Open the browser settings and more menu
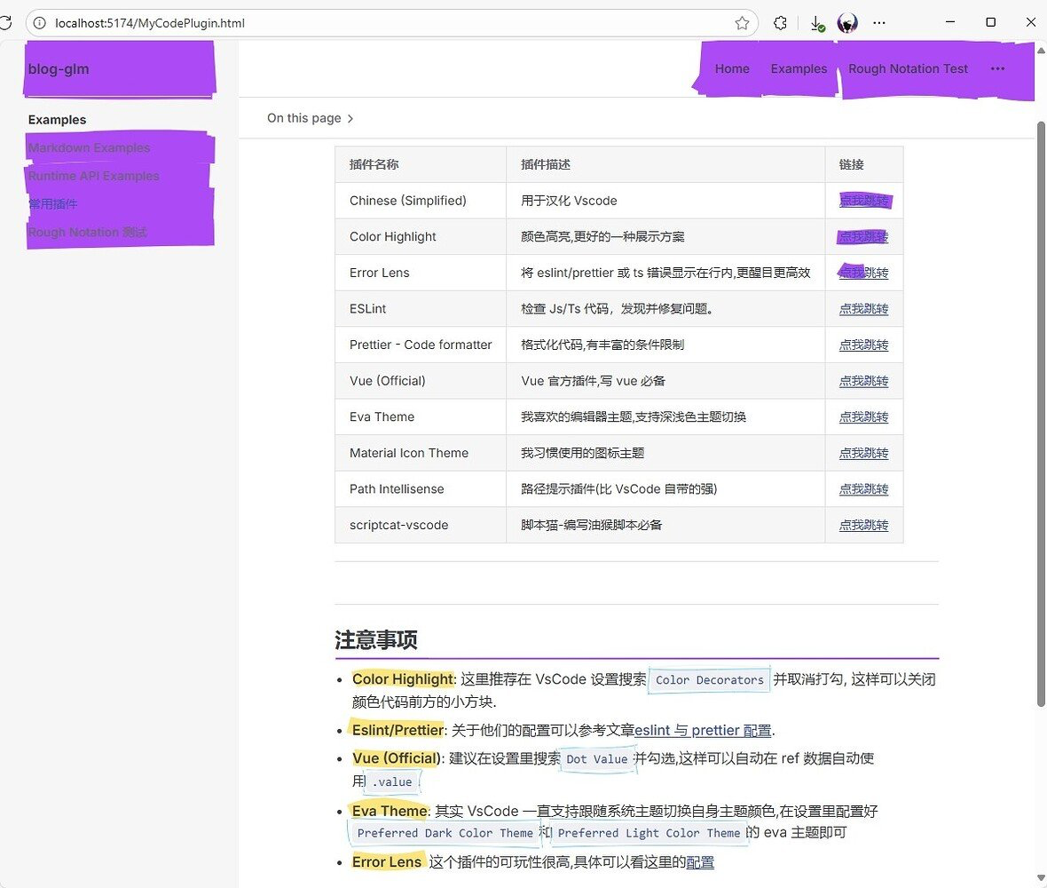Image resolution: width=1047 pixels, height=888 pixels. click(879, 23)
